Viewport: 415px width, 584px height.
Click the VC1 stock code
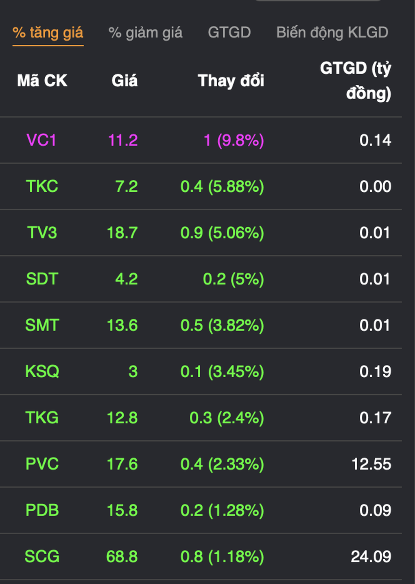coord(41,140)
